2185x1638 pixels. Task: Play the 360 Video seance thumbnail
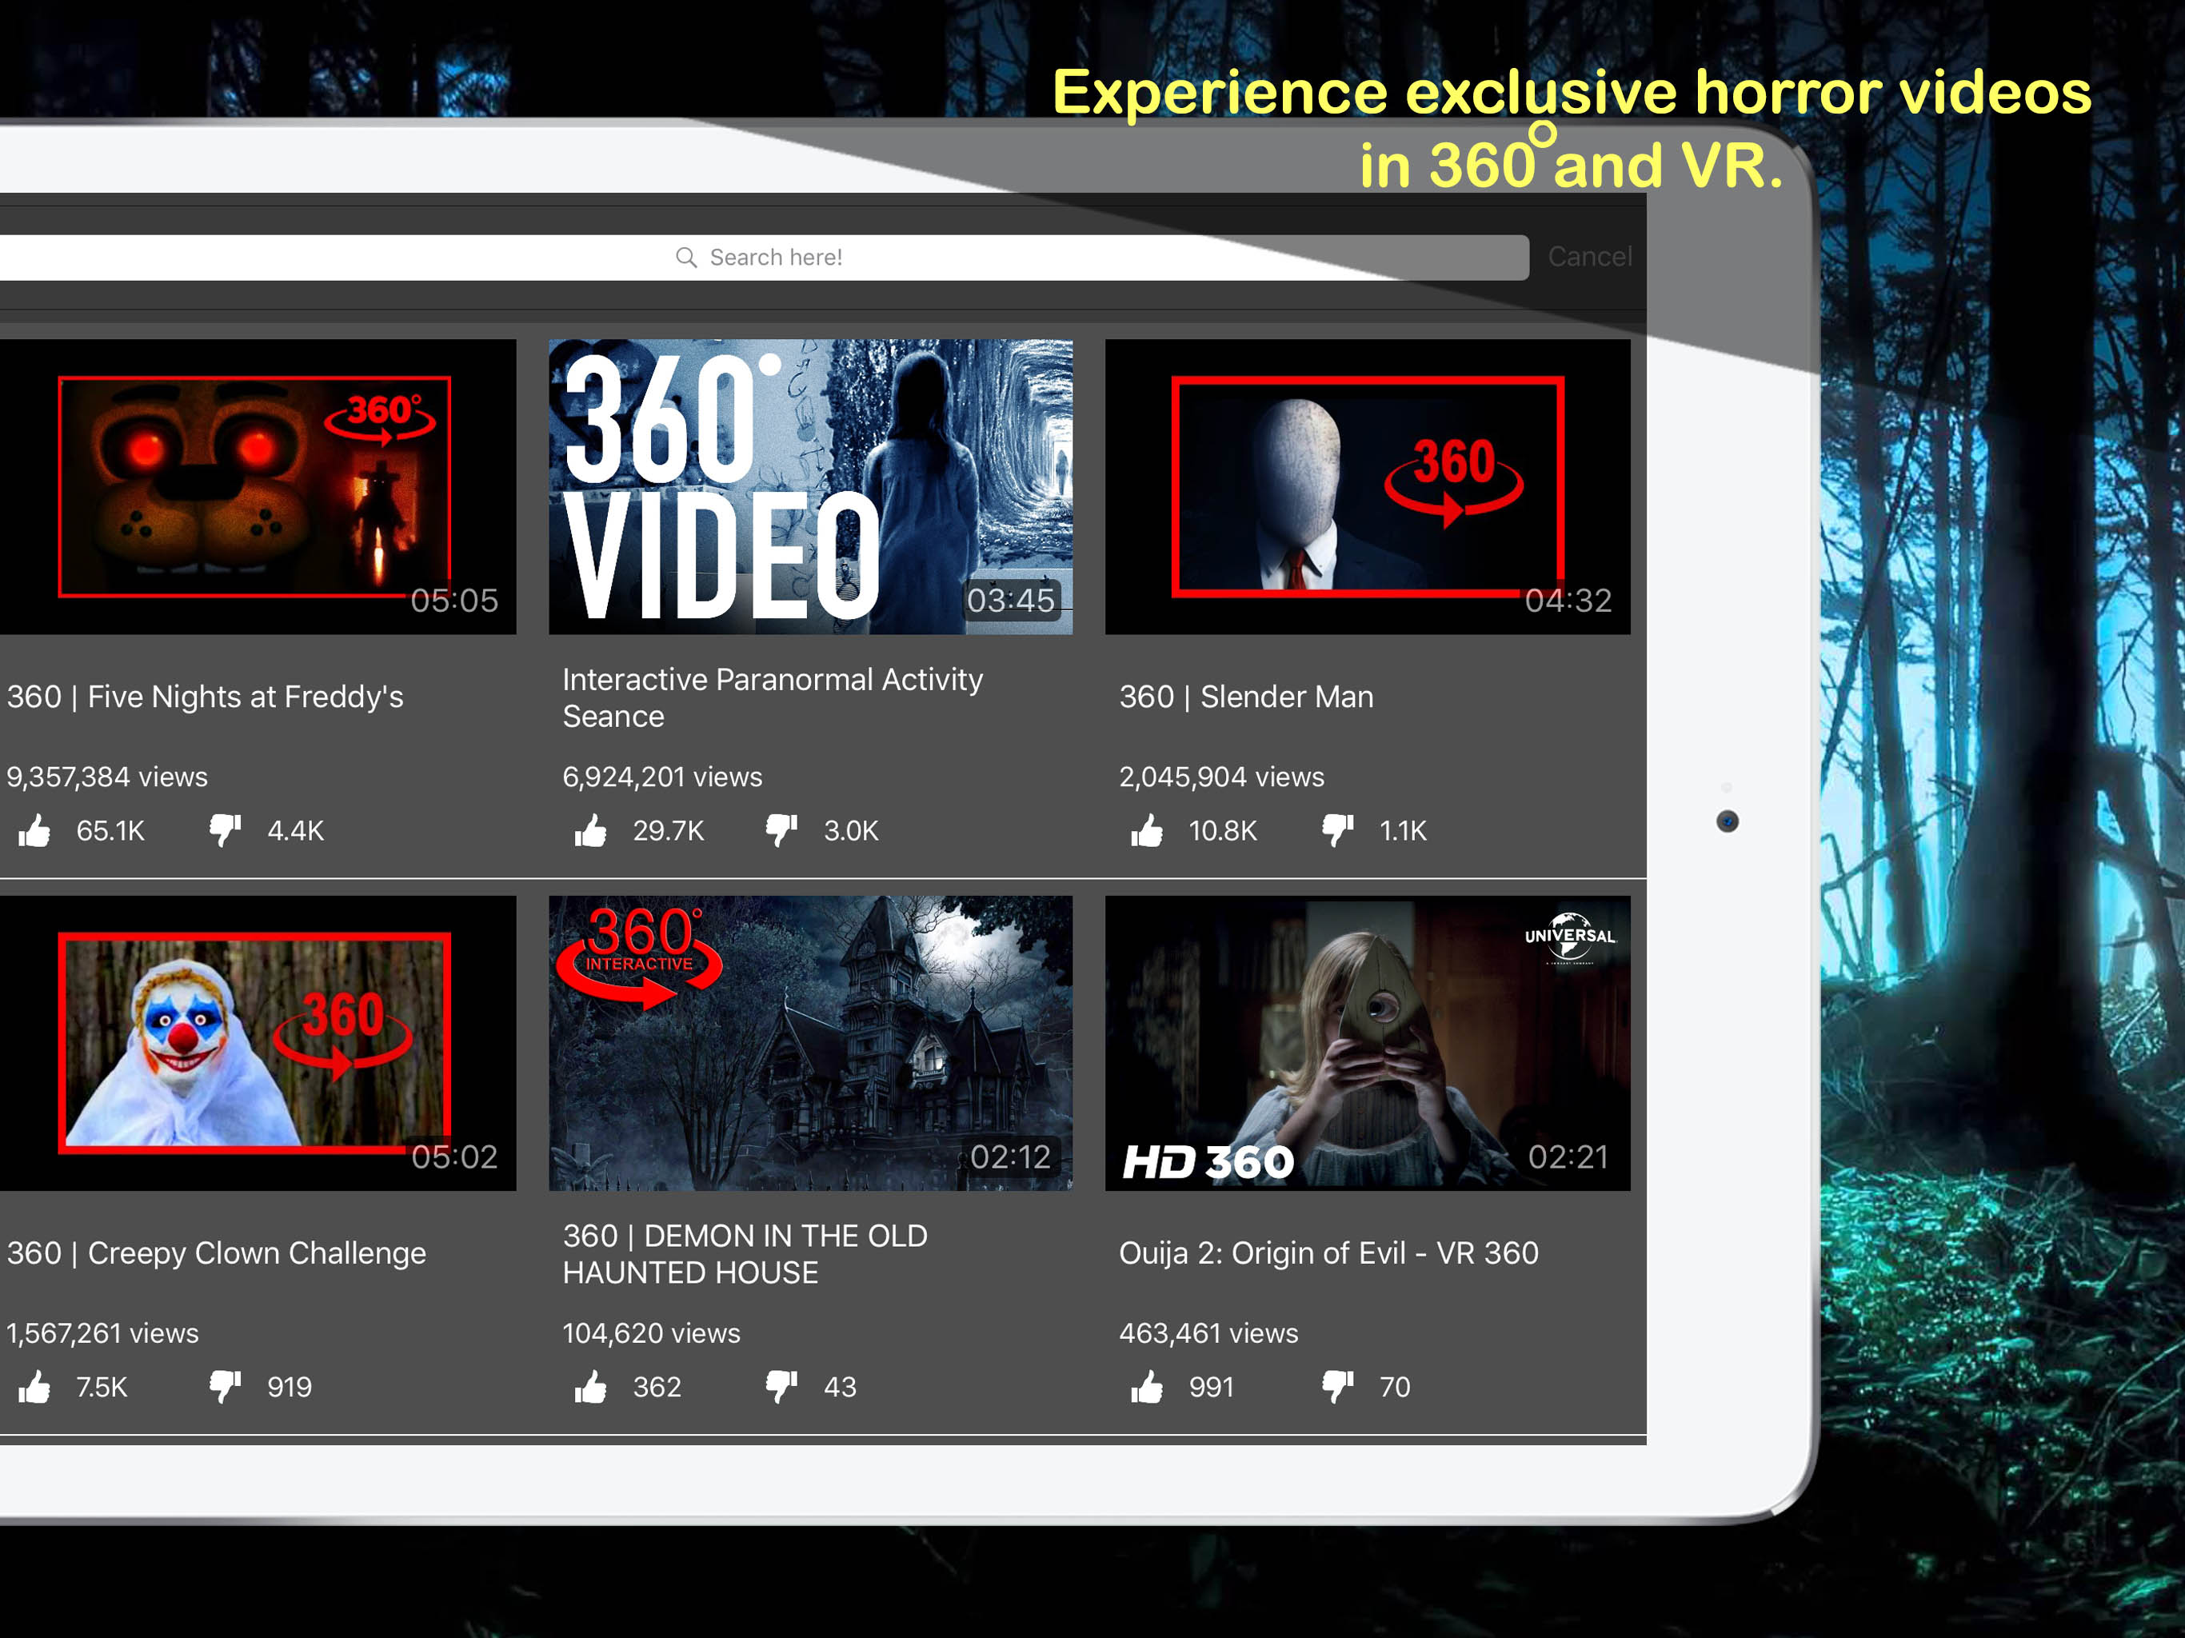[811, 487]
